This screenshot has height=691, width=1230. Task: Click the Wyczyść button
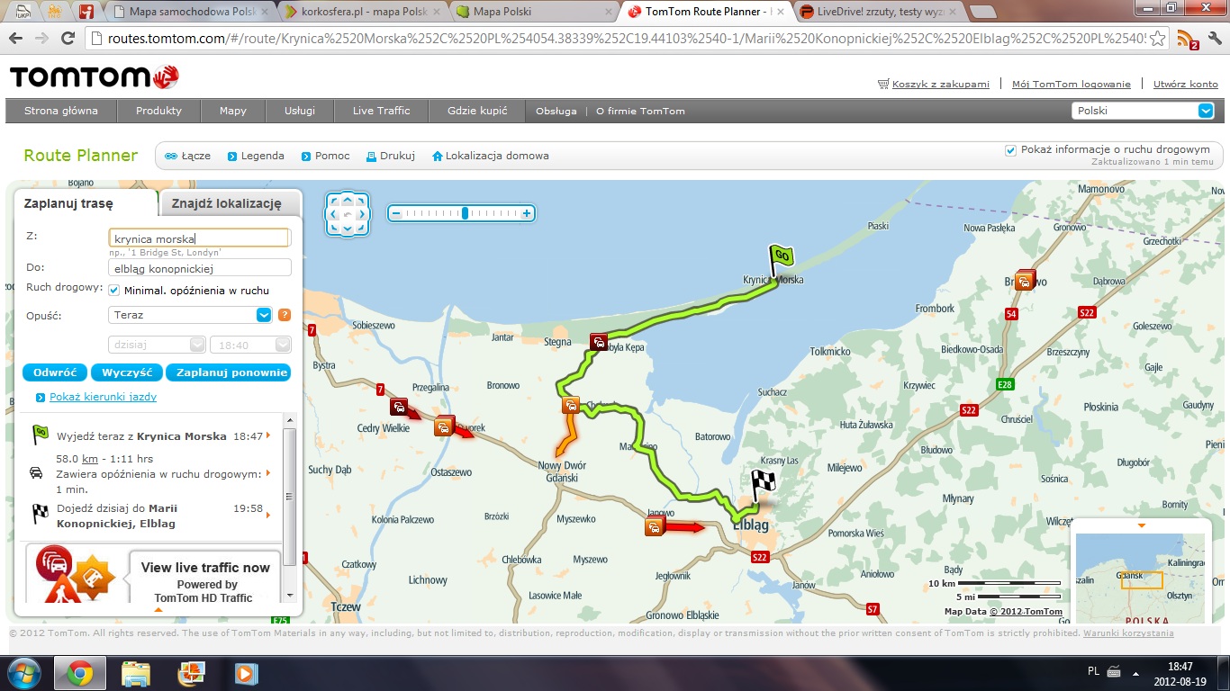point(127,372)
